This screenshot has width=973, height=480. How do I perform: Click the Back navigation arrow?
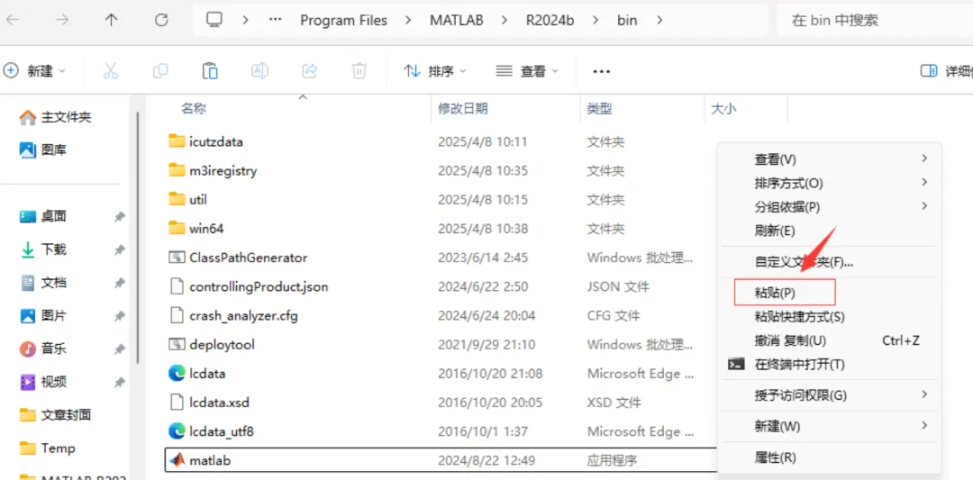pos(13,20)
